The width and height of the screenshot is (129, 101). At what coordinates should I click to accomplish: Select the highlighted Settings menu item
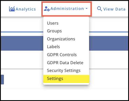66,79
